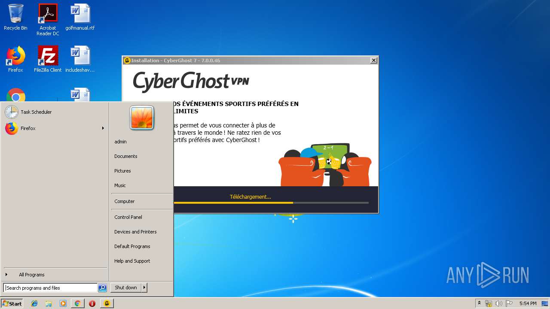Open Windows Media Player from taskbar

[x=63, y=303]
